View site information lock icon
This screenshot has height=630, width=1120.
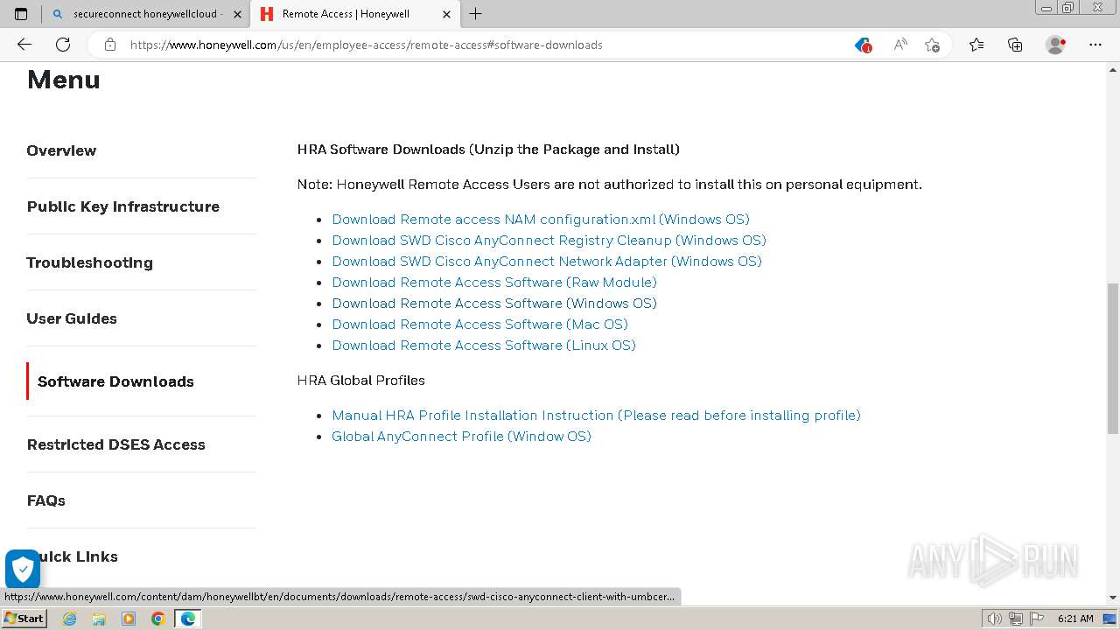coord(110,45)
